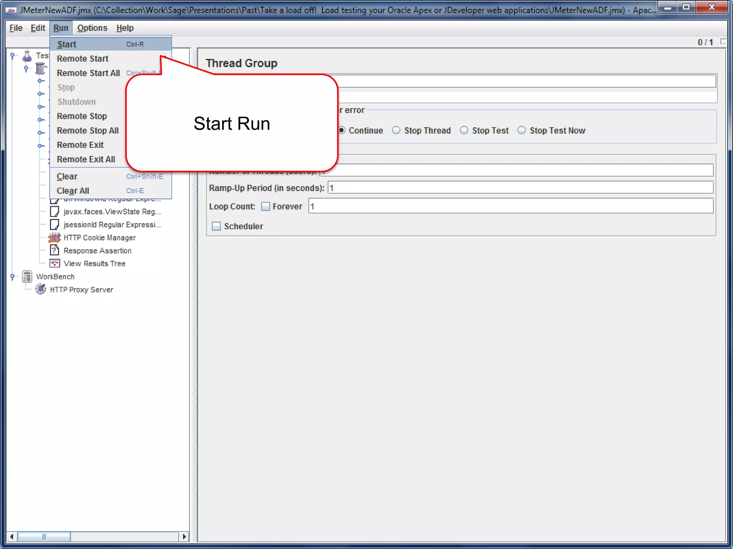The image size is (733, 549).
Task: Click the JMeter title bar icon
Action: pyautogui.click(x=11, y=10)
